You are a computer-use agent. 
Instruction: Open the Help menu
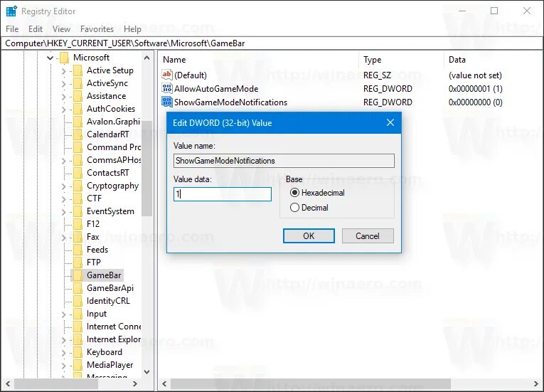tap(132, 29)
